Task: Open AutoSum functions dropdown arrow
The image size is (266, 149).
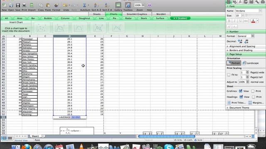Action: (x=88, y=5)
